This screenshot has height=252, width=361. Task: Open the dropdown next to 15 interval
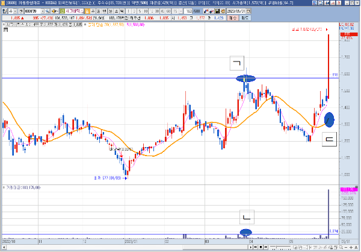[x=181, y=11]
